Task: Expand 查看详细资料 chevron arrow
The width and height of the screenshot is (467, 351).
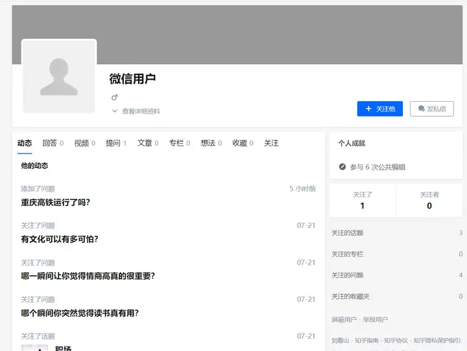Action: pos(114,111)
